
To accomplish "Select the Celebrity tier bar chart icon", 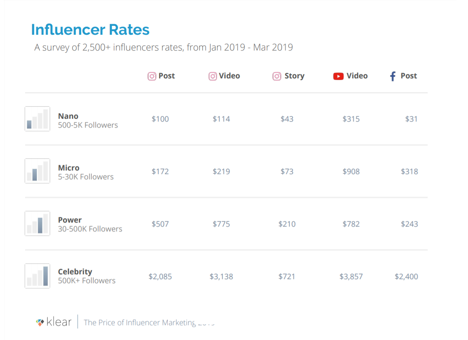I will coord(37,276).
